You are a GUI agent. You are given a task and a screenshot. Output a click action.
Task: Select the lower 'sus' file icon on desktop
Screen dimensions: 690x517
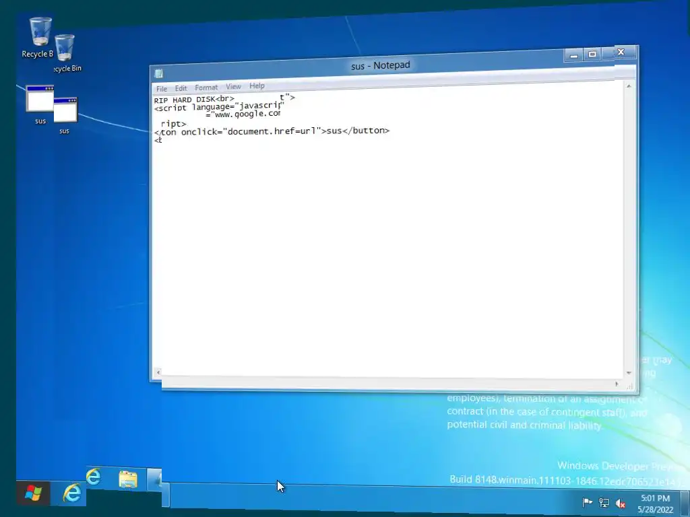(65, 115)
